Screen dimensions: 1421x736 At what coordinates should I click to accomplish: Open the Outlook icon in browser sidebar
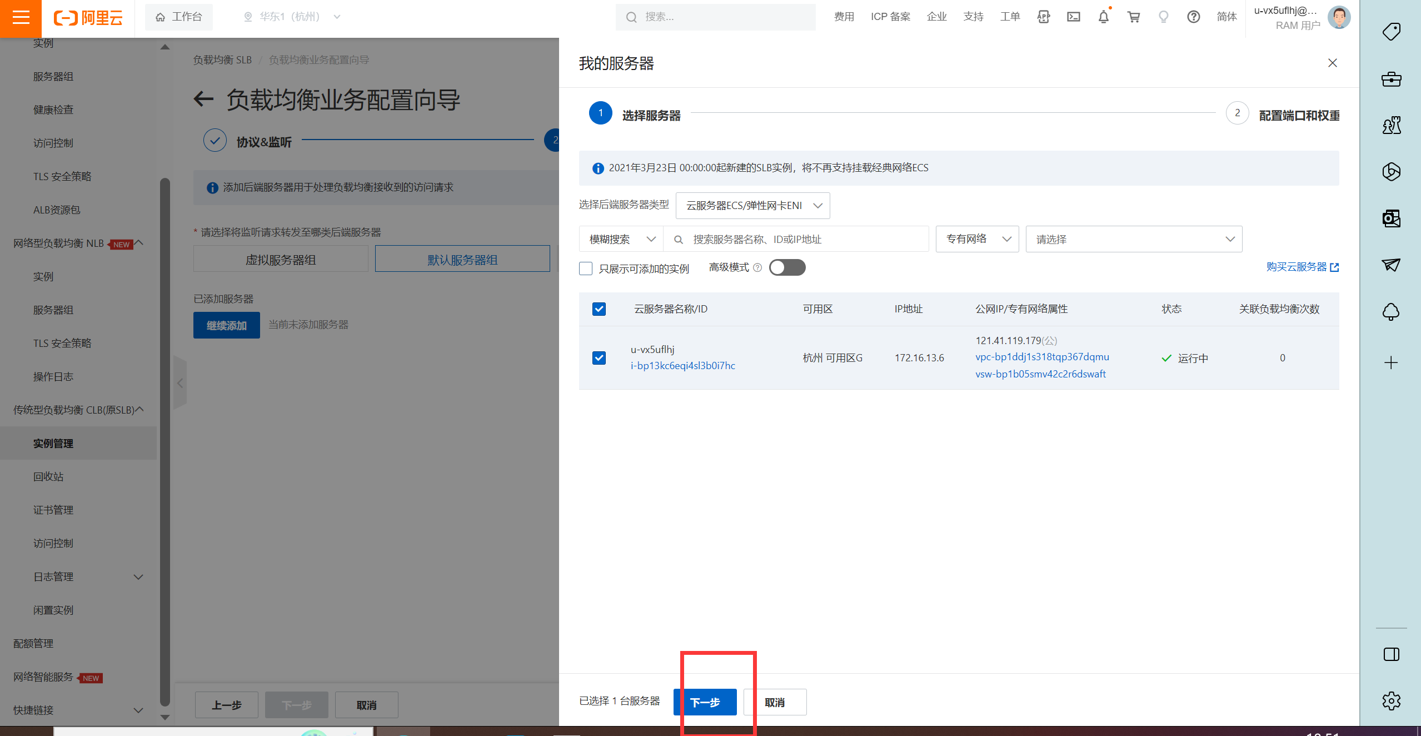[1392, 218]
